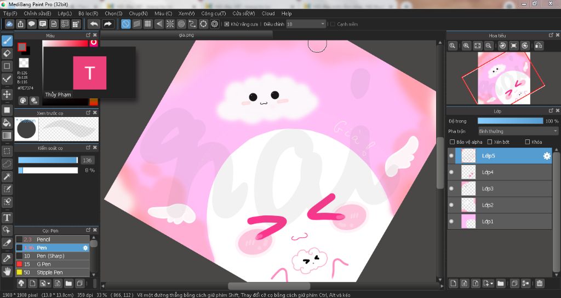Select the Hand pan tool
The width and height of the screenshot is (561, 298).
(x=7, y=271)
